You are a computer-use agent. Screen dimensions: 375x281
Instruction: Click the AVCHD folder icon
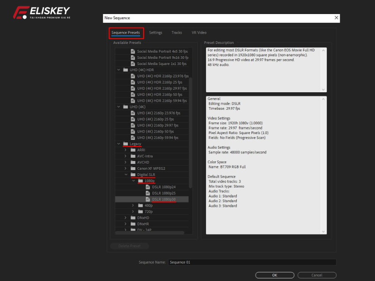pyautogui.click(x=133, y=162)
